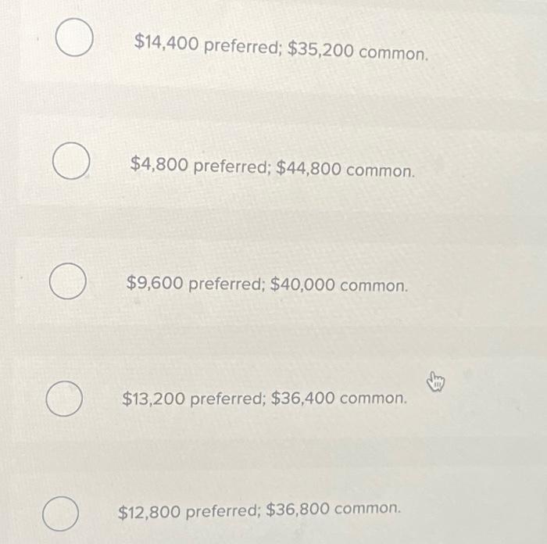Select the $4,800 preferred radio button
This screenshot has width=547, height=544.
pos(71,161)
